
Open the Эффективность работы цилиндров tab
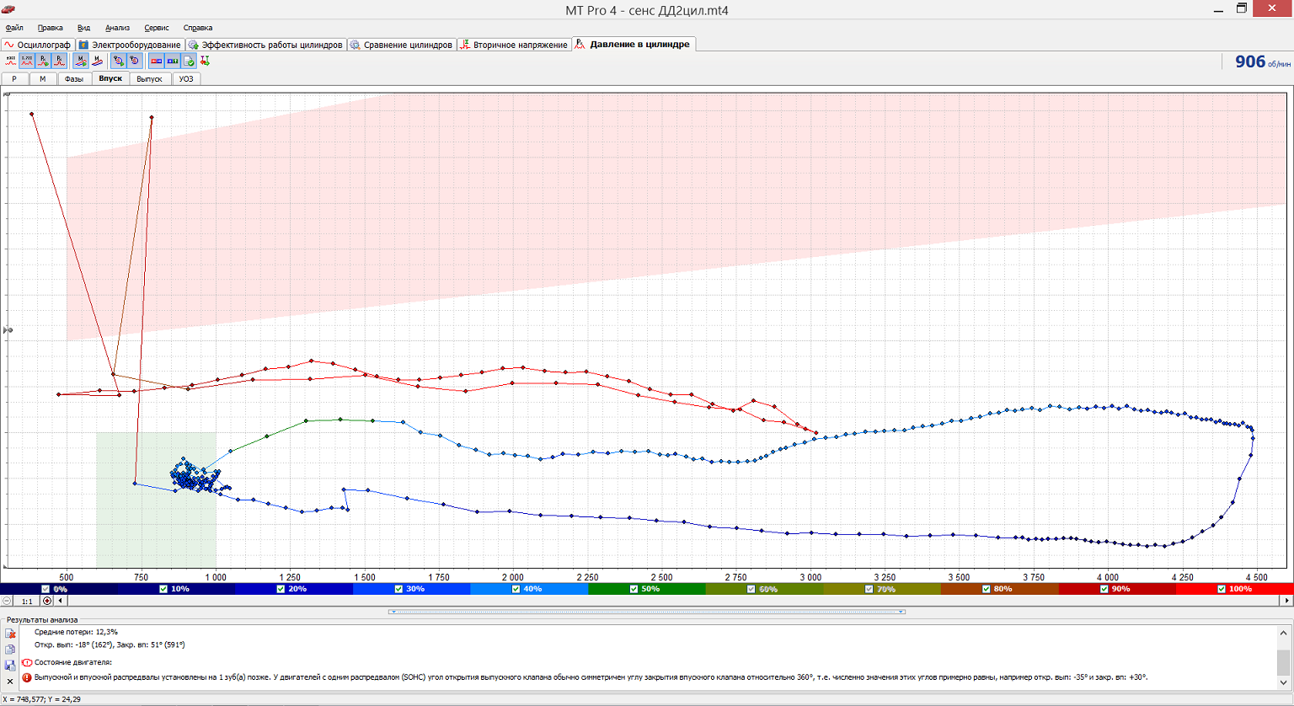click(265, 45)
